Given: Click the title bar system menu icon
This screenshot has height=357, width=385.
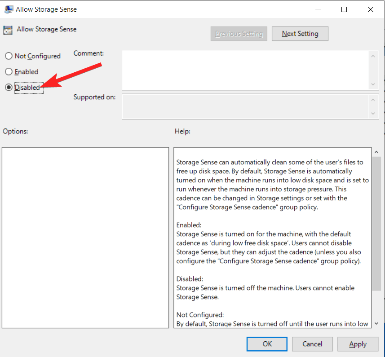Looking at the screenshot, I should (x=9, y=9).
